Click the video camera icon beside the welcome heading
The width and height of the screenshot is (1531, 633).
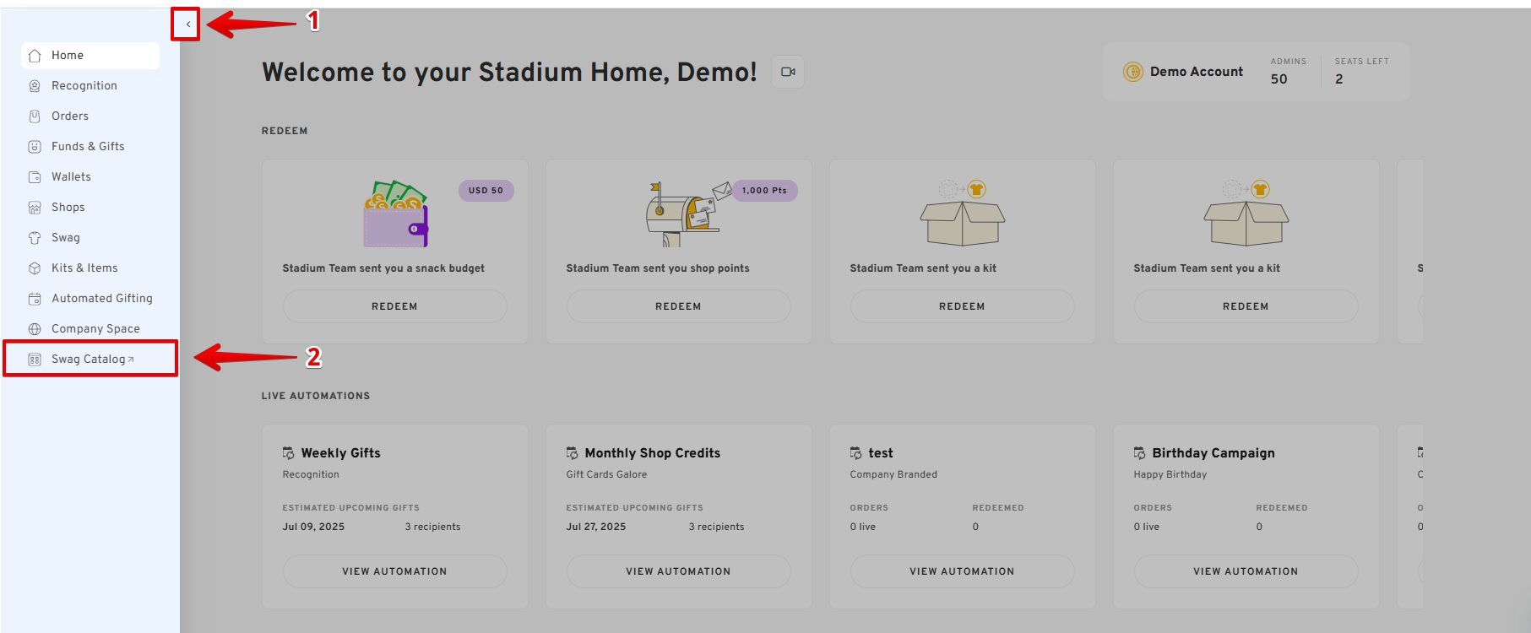pyautogui.click(x=788, y=72)
